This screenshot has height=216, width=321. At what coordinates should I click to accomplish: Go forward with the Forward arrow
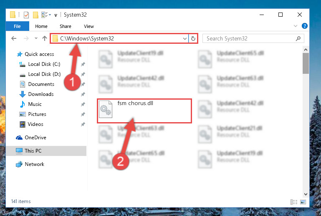point(26,38)
